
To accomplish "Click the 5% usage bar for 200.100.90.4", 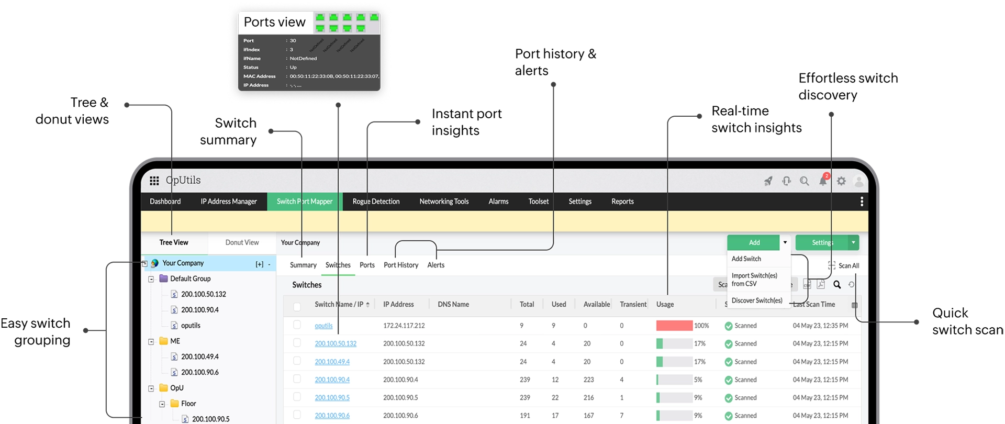I will [674, 380].
